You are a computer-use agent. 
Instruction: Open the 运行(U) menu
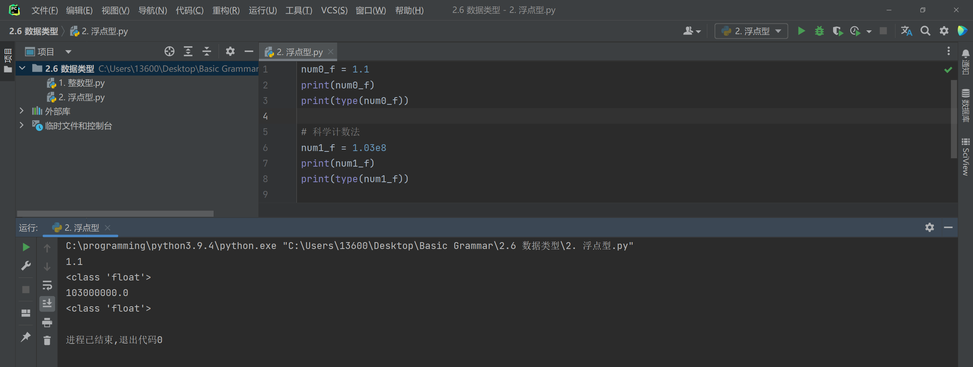[263, 10]
